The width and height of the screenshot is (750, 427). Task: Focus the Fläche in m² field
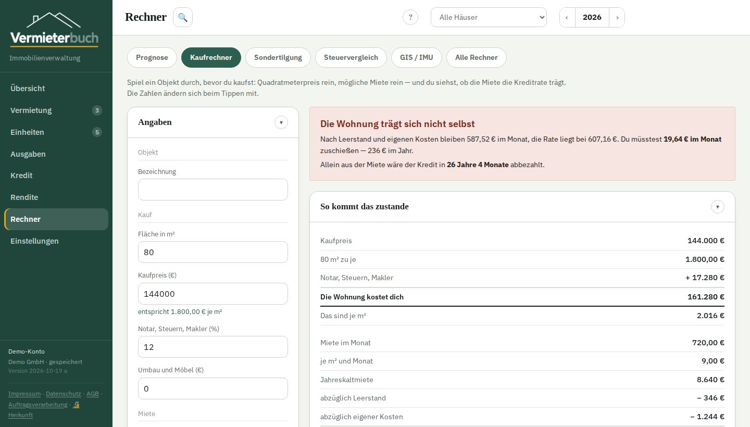click(213, 252)
